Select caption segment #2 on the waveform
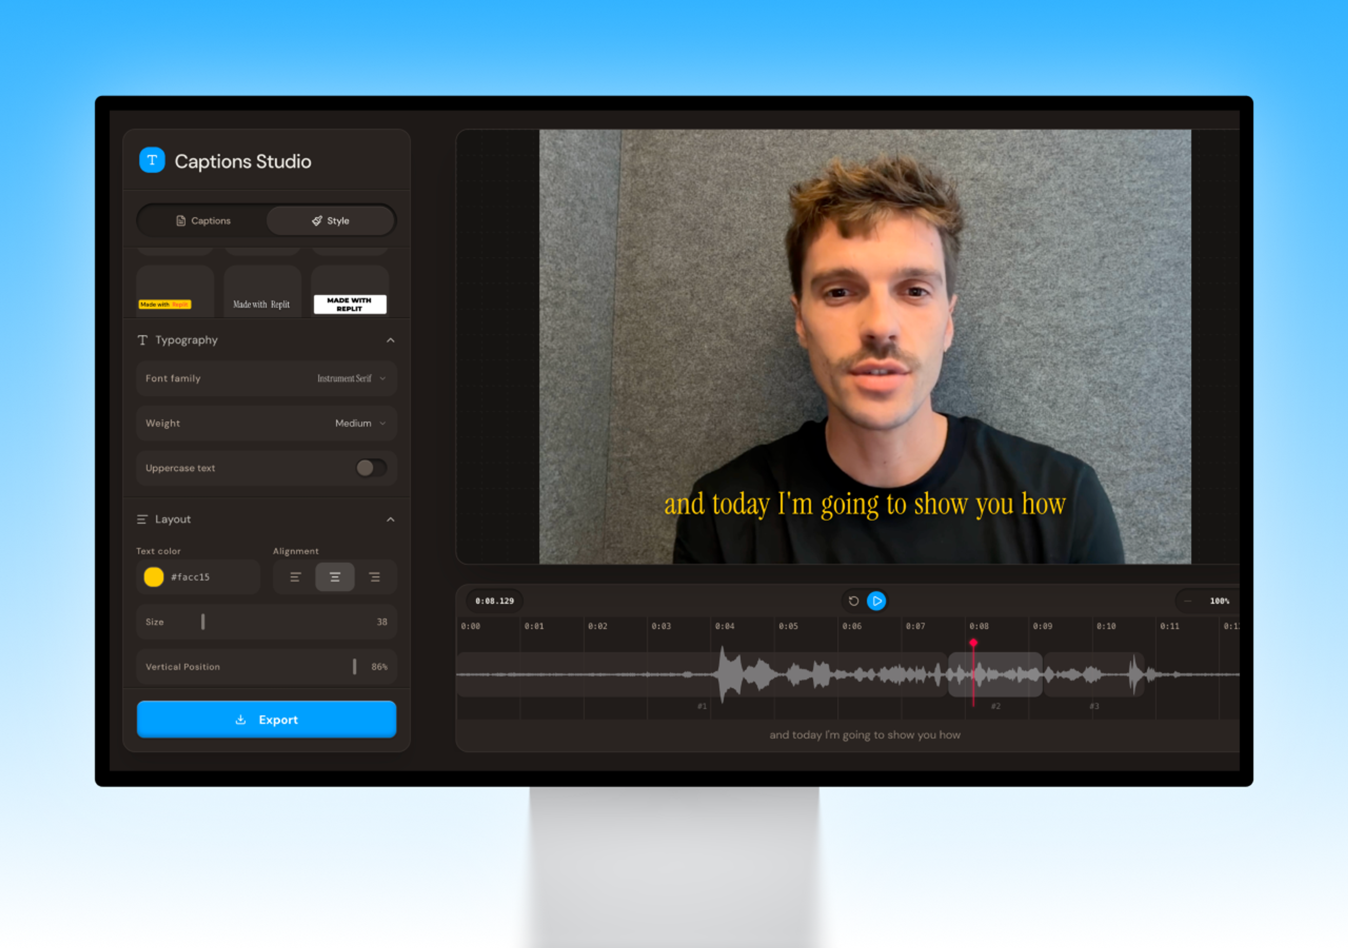This screenshot has width=1348, height=948. tap(996, 675)
